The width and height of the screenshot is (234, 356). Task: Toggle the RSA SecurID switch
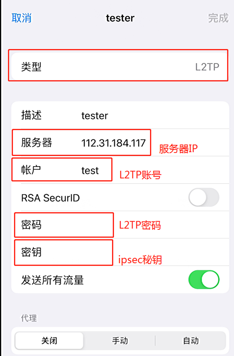pyautogui.click(x=204, y=198)
